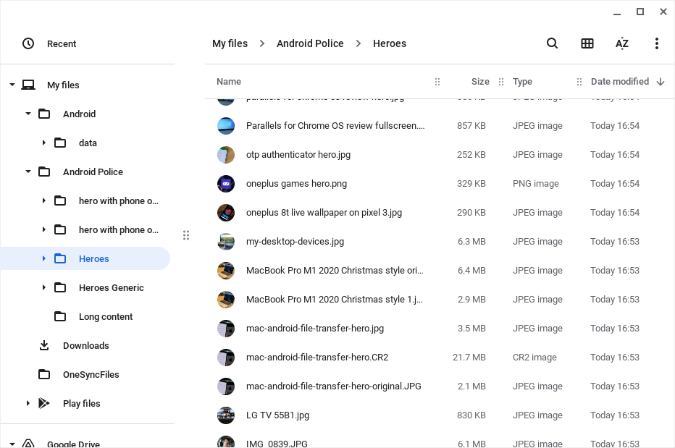Screen dimensions: 675x448
Task: Switch to thumbnail grid view
Action: [587, 43]
